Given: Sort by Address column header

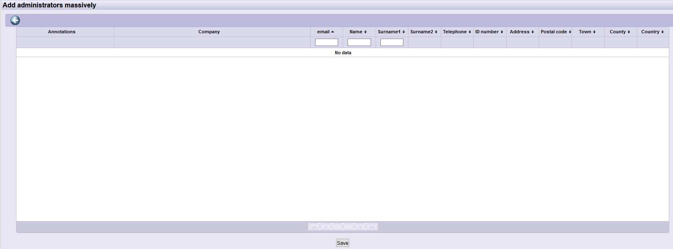Looking at the screenshot, I should 522,32.
